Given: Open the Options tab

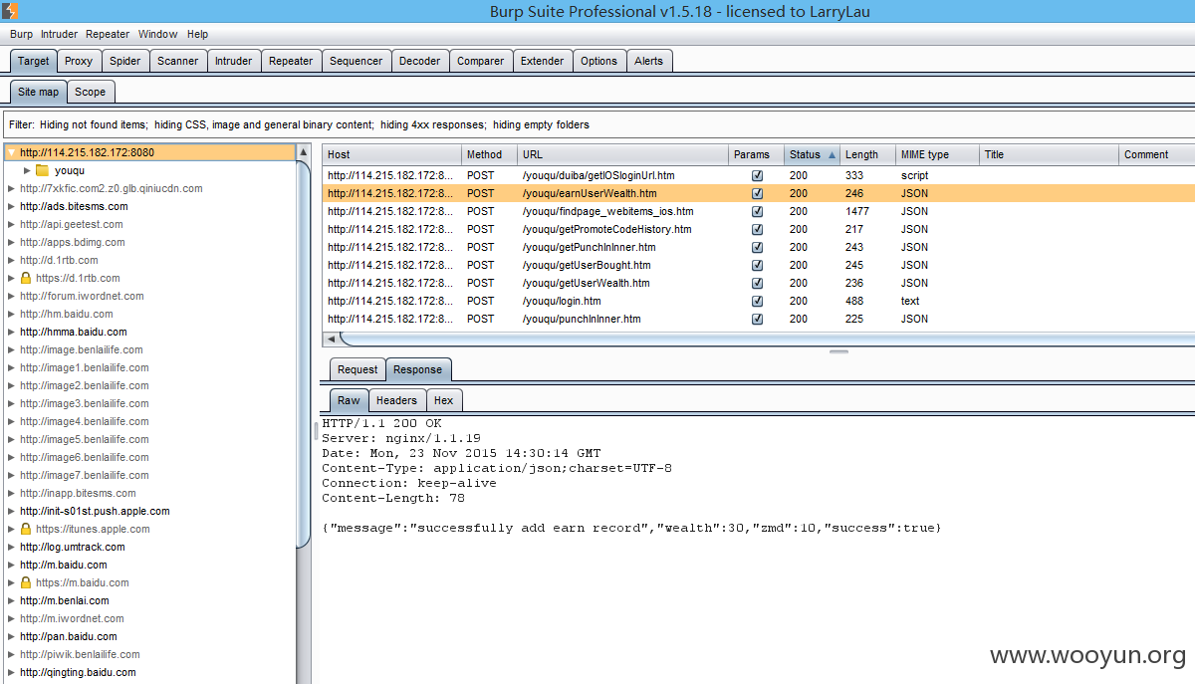Looking at the screenshot, I should [x=599, y=61].
